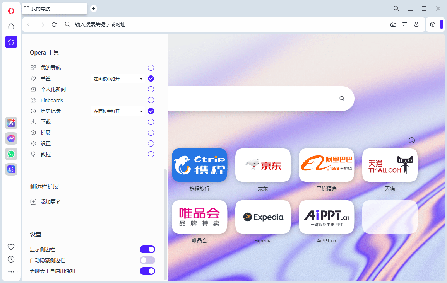Open the user profile icon in toolbar
Viewport: 447px width, 283px height.
[416, 24]
